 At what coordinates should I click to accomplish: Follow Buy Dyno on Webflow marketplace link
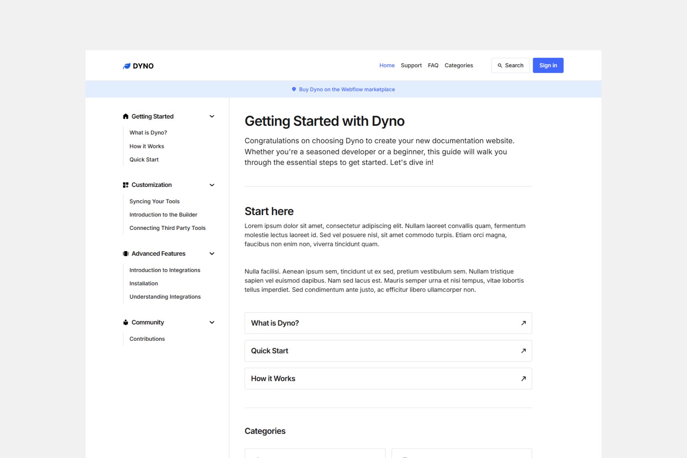(347, 89)
